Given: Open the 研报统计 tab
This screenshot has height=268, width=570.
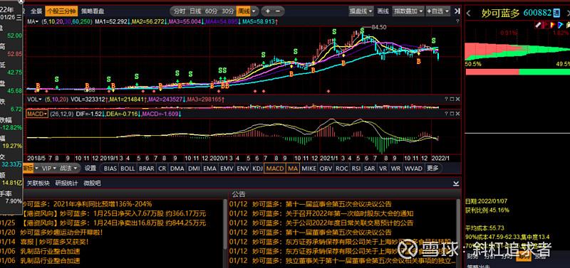Looking at the screenshot, I should pos(66,183).
